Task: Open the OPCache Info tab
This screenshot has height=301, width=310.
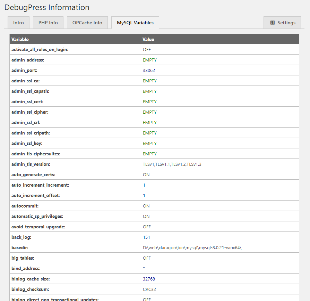Action: (87, 23)
